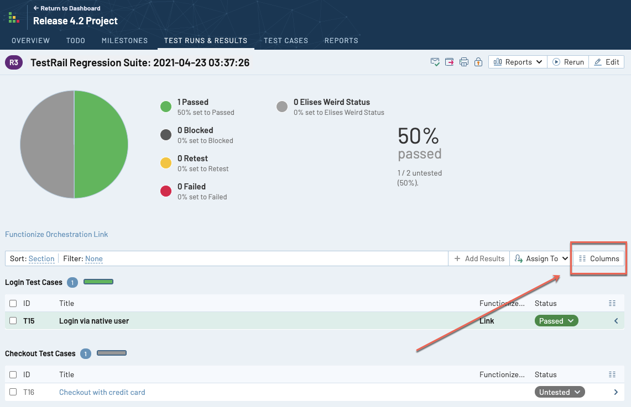Image resolution: width=631 pixels, height=407 pixels.
Task: Toggle select-all checkbox in Login Test Cases
Action: click(13, 303)
